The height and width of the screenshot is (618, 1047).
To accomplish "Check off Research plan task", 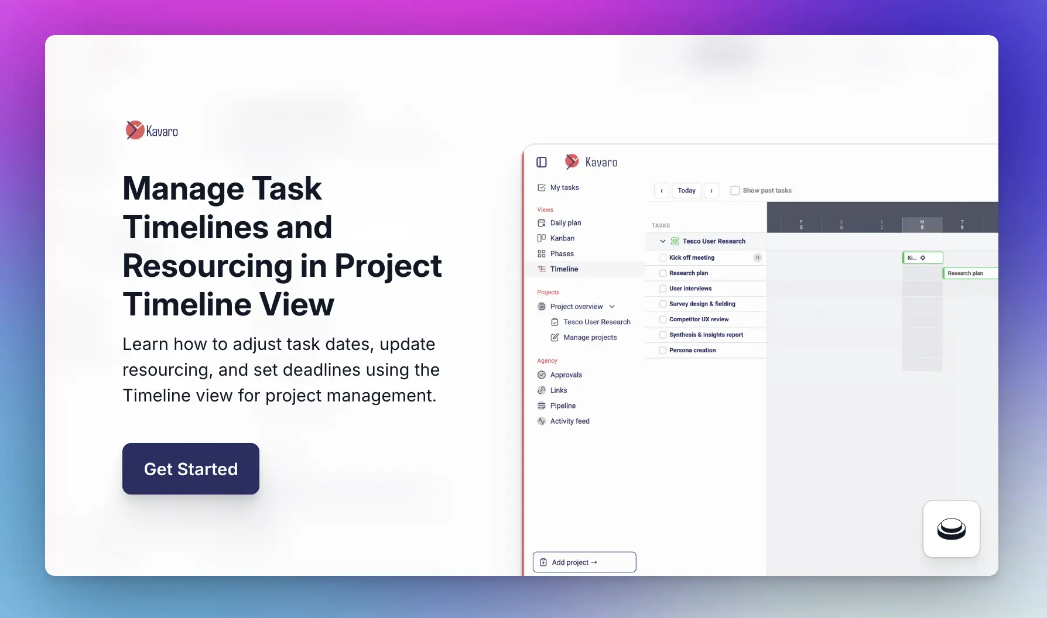I will (663, 273).
